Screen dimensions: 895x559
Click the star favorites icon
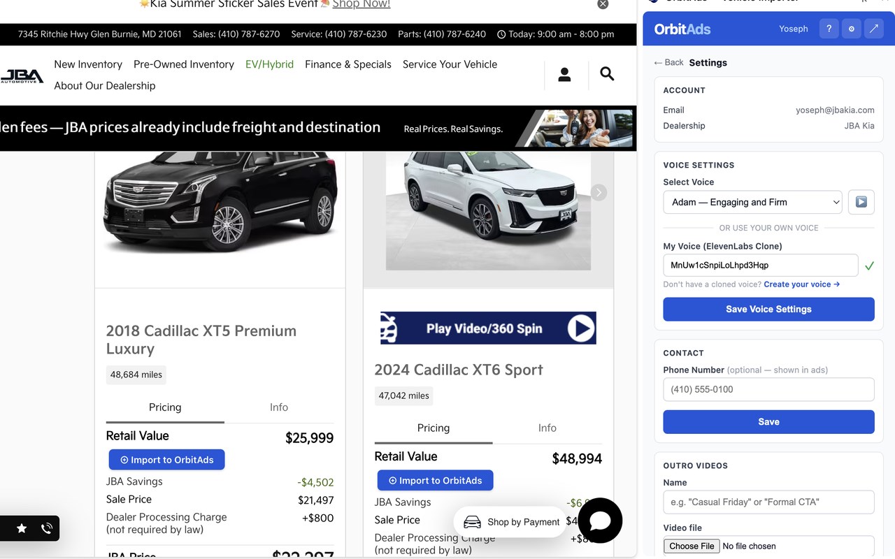[x=22, y=528]
